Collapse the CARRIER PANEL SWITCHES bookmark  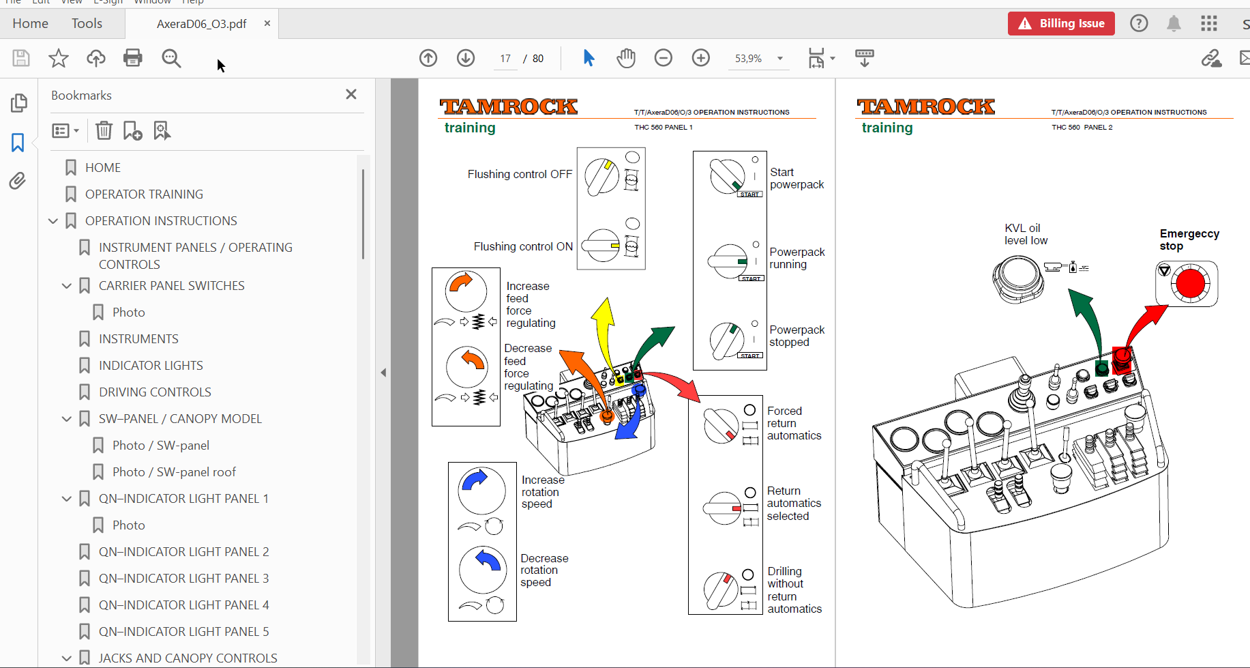pos(67,286)
